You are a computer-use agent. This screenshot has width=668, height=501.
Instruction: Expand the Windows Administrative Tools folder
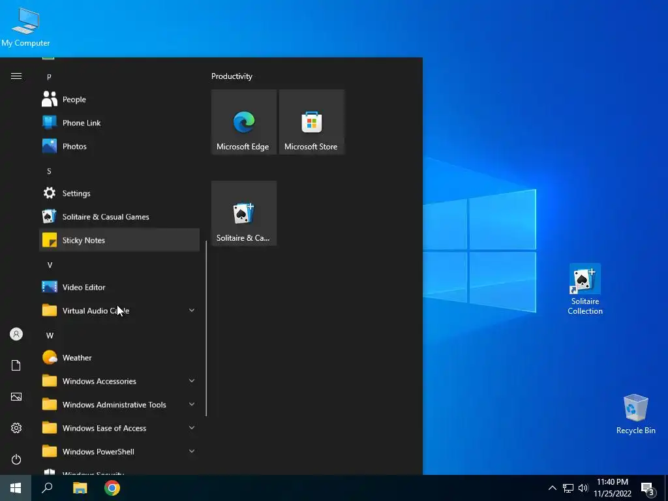tap(119, 404)
